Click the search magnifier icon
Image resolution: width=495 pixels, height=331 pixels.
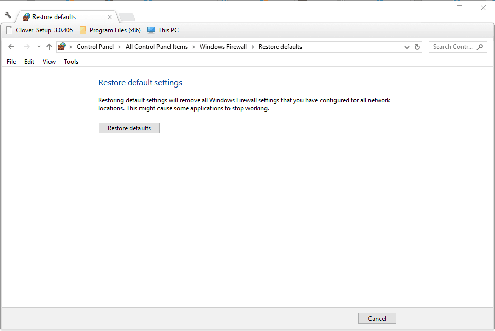(x=480, y=47)
